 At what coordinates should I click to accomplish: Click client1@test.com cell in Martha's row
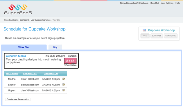tap(30, 79)
